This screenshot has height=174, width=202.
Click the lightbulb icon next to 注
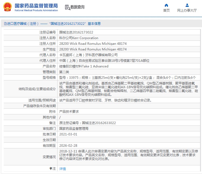tap(51, 168)
